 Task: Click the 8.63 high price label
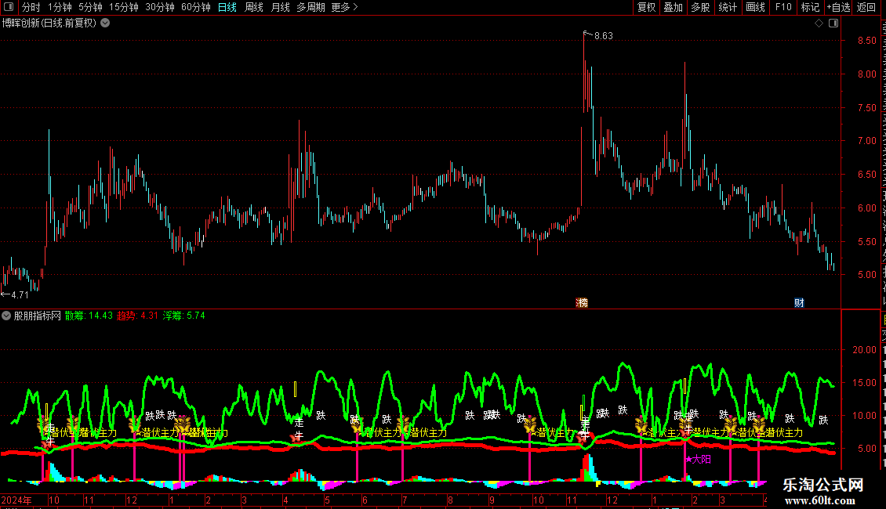click(x=604, y=36)
